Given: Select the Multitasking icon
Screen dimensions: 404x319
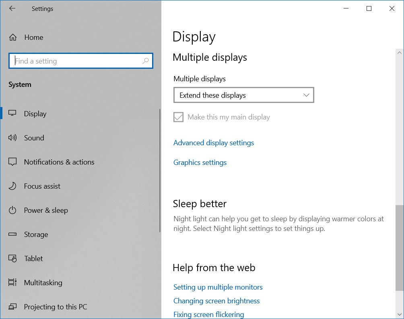Looking at the screenshot, I should point(12,283).
